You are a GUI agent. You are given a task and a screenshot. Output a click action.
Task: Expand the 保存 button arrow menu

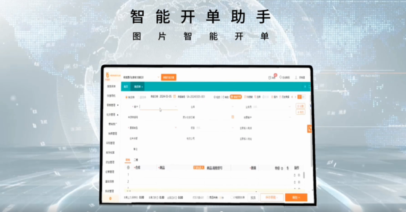(x=299, y=197)
